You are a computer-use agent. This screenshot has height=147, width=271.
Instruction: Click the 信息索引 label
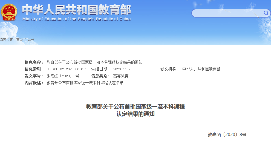click(x=34, y=69)
